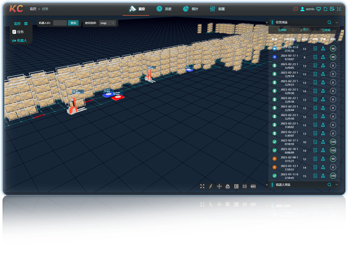Click the 导入 import button in task list

[304, 30]
